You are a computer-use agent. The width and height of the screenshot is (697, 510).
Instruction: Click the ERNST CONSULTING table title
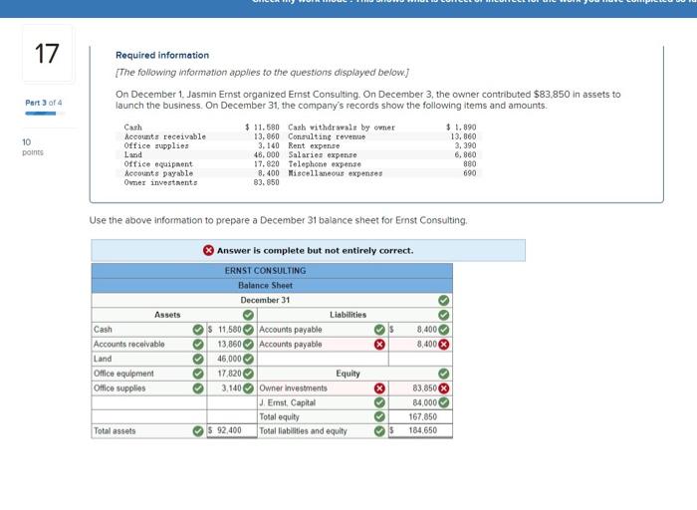(266, 271)
